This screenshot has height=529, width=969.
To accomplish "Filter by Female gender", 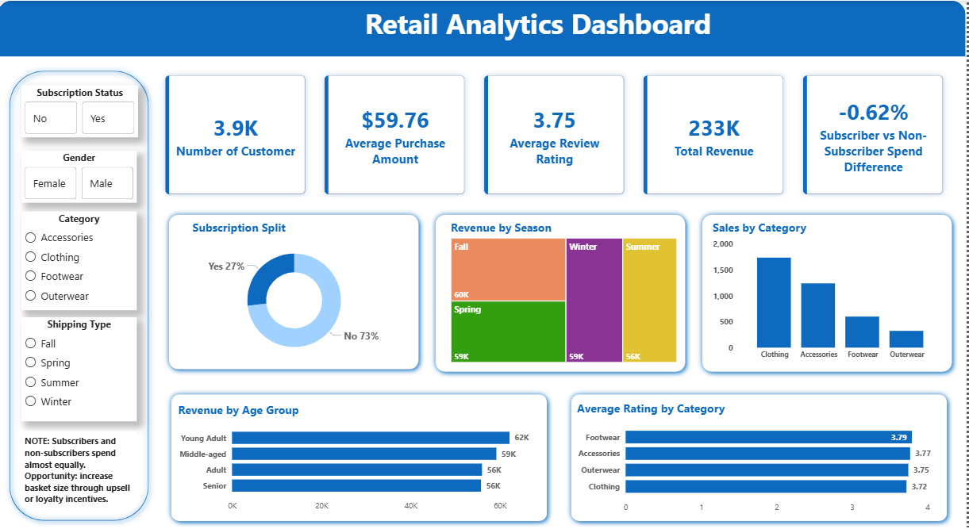I will pyautogui.click(x=51, y=183).
